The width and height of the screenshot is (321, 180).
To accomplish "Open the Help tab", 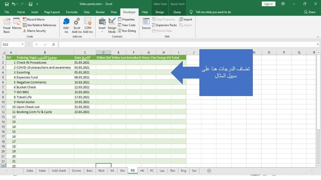I will click(145, 12).
